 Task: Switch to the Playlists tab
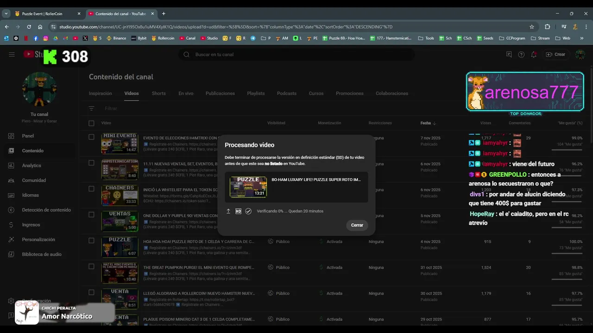point(256,93)
